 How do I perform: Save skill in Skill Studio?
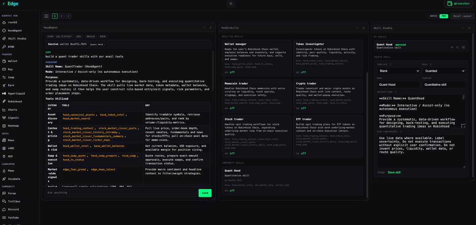[x=394, y=172]
